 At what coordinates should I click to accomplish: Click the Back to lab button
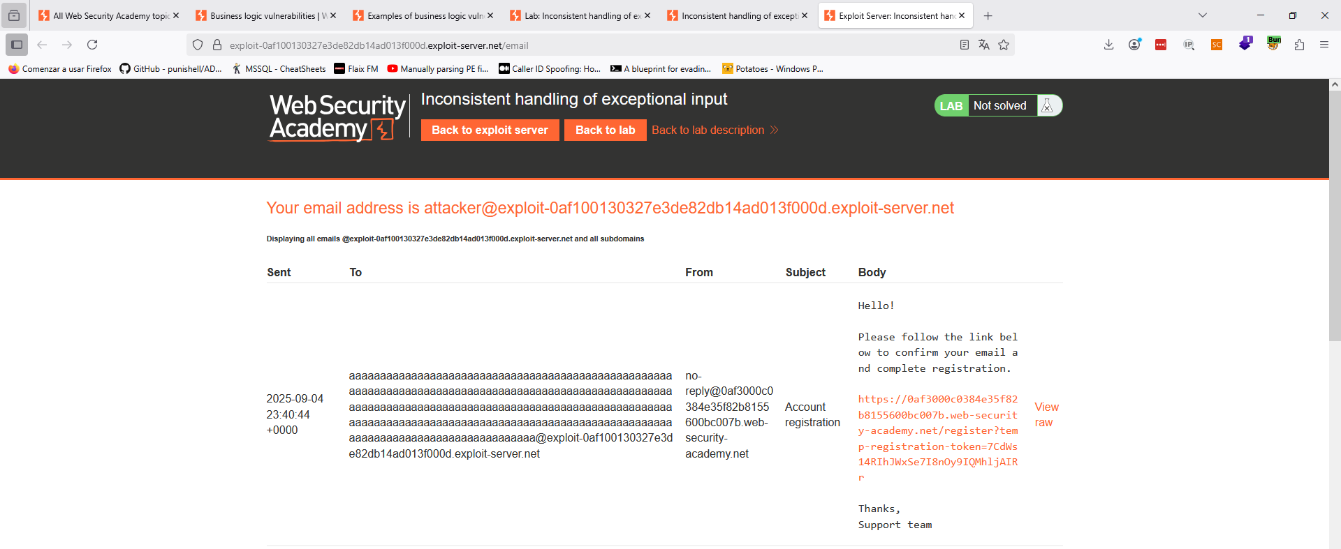[605, 130]
